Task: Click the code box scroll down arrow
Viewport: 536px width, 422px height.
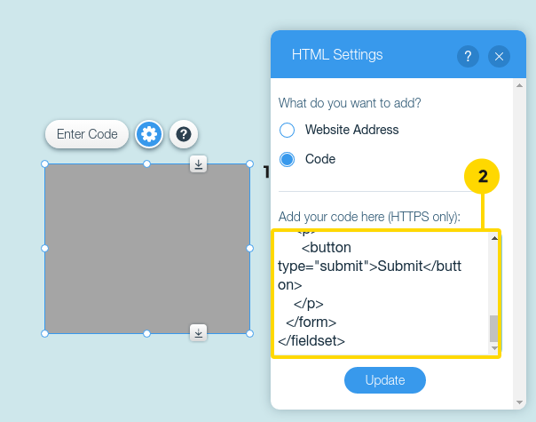Action: 494,348
